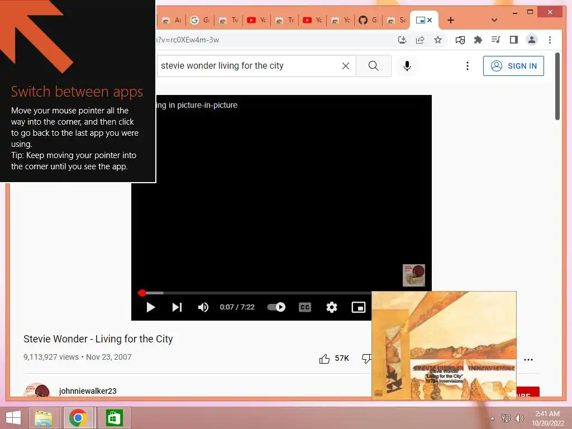Open the Windows Store taskbar icon
Screen dimensions: 572x429
(x=114, y=418)
